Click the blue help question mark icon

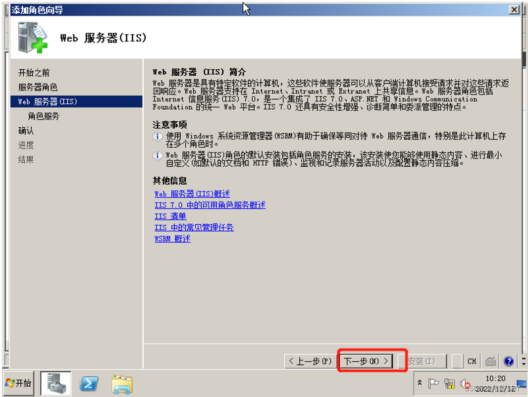(x=509, y=361)
